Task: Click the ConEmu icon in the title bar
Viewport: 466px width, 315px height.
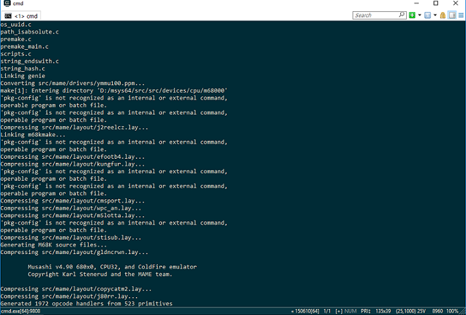Action: point(7,4)
